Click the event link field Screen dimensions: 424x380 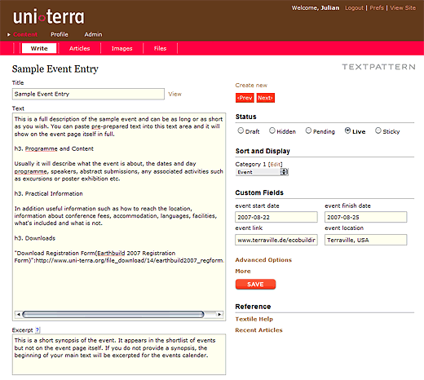point(276,240)
